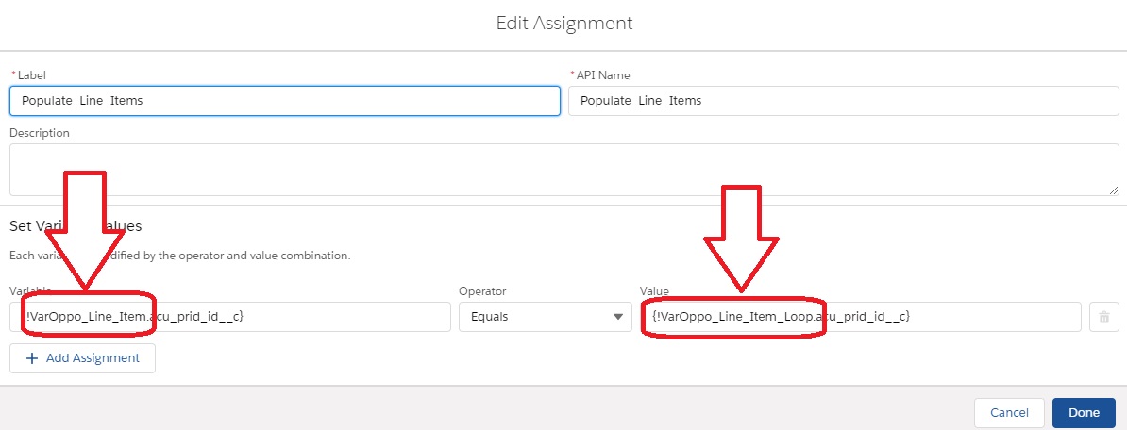Click the plus icon beside Add Assignment
Screen dimensions: 1127x430
[x=32, y=358]
